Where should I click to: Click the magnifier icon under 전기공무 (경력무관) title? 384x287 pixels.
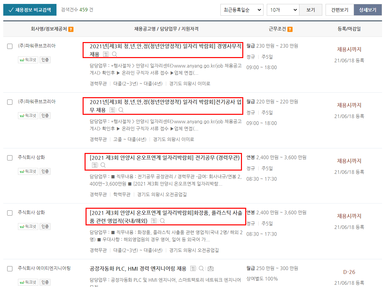(x=103, y=165)
